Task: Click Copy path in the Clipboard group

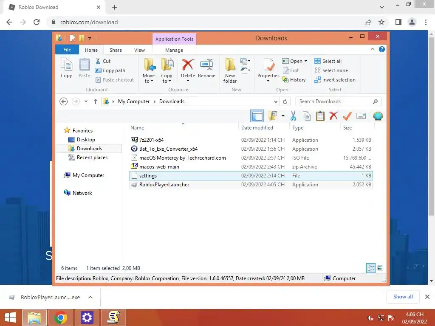Action: 110,70
